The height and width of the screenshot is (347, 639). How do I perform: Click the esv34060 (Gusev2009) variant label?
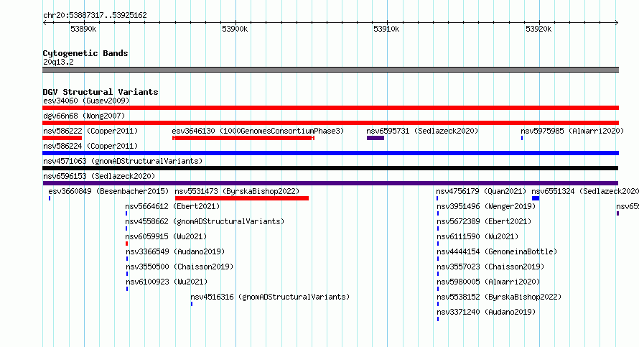[86, 101]
